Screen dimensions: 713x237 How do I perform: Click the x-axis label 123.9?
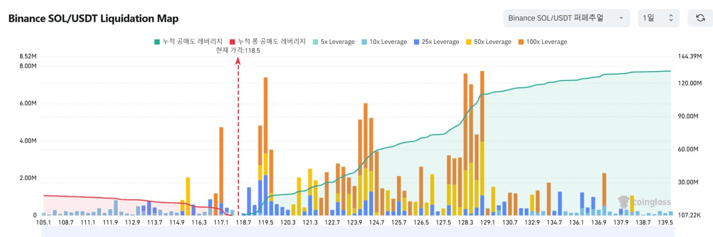pos(354,222)
